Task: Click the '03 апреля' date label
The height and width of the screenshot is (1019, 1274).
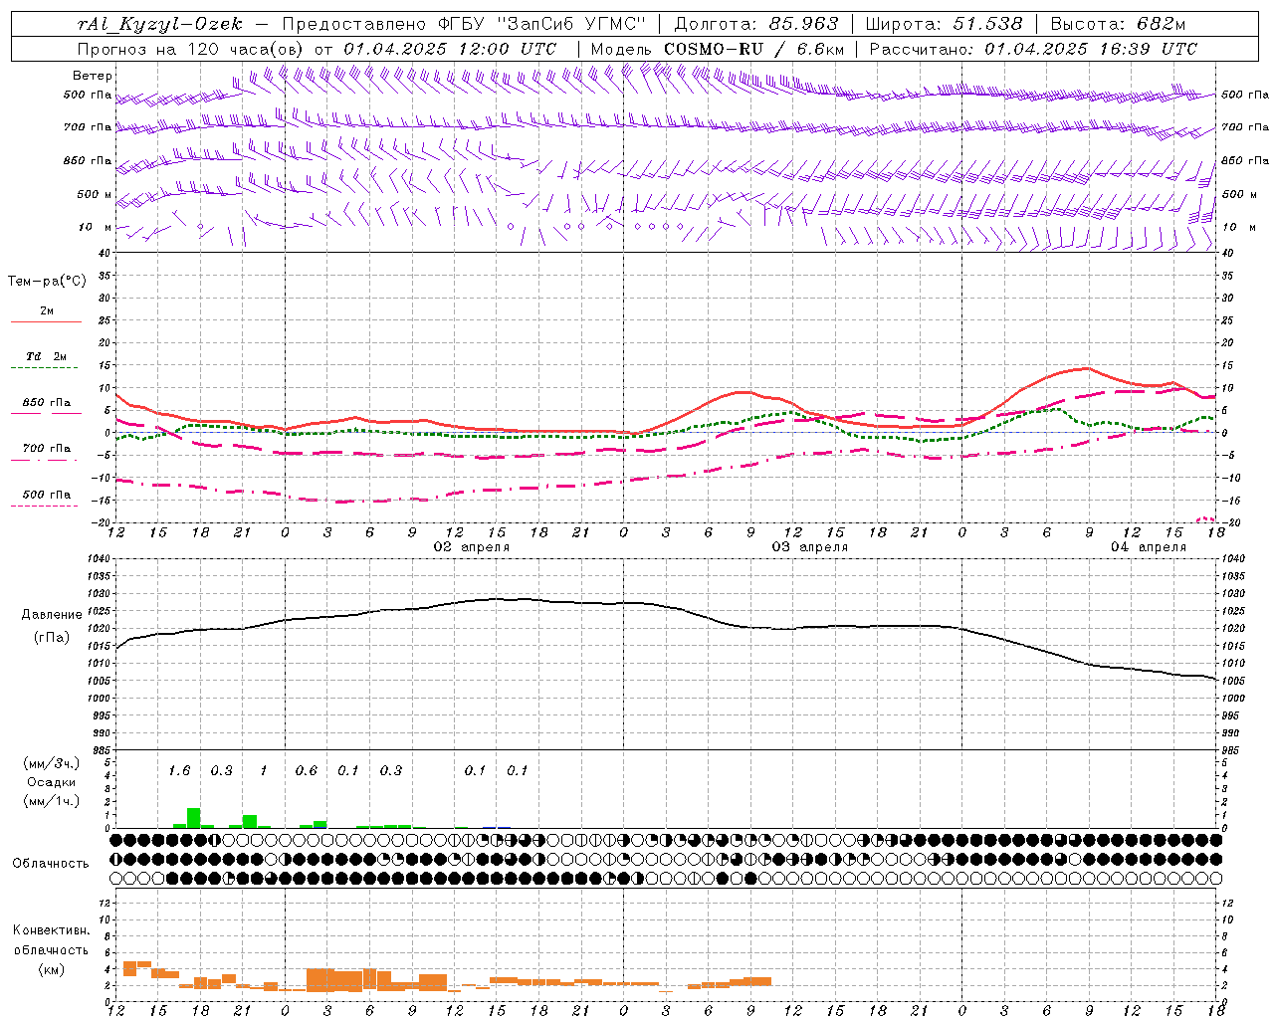Action: tap(810, 547)
